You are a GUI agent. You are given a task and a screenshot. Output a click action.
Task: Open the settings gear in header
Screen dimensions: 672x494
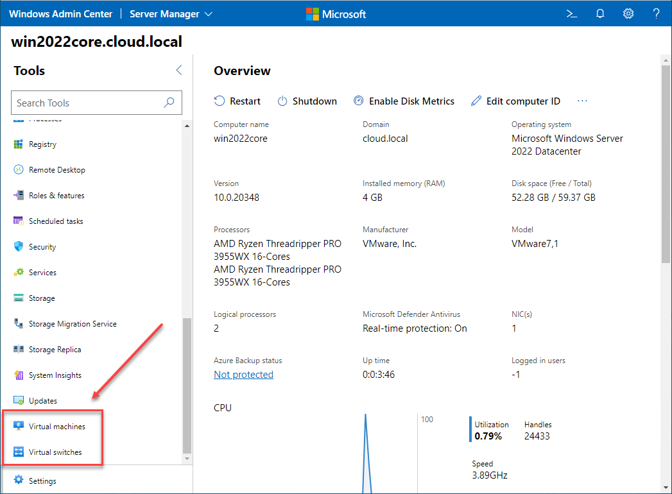coord(628,13)
